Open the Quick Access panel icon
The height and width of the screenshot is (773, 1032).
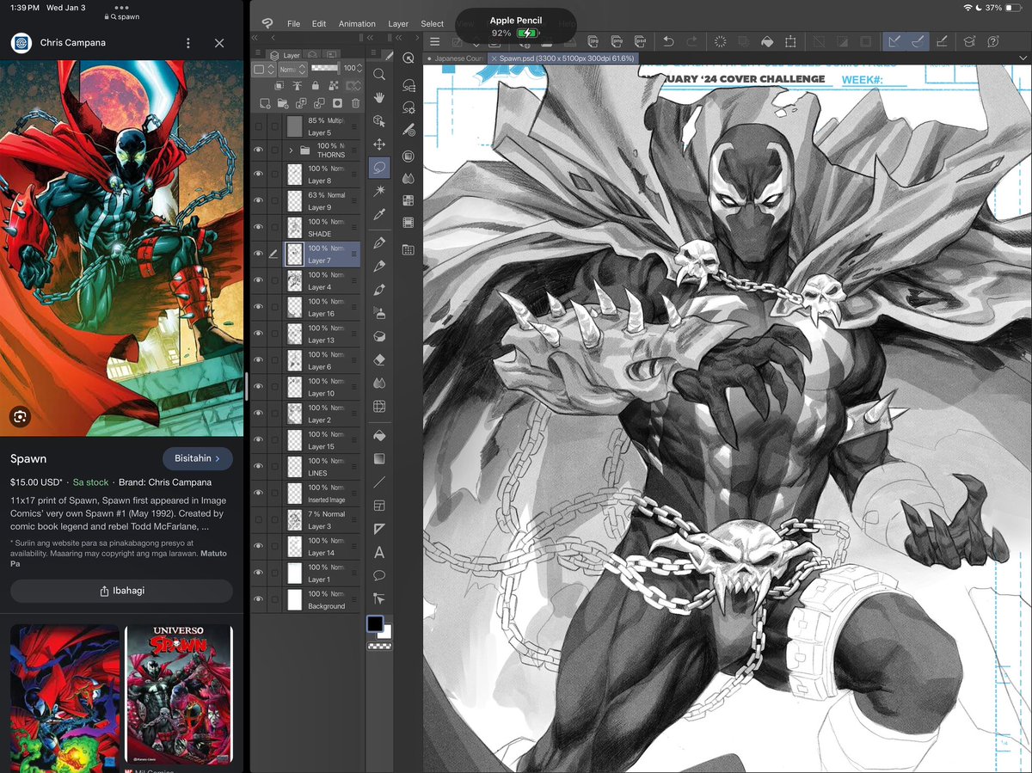(408, 58)
